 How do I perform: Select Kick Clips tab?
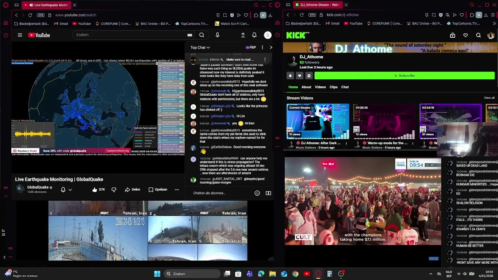333,87
